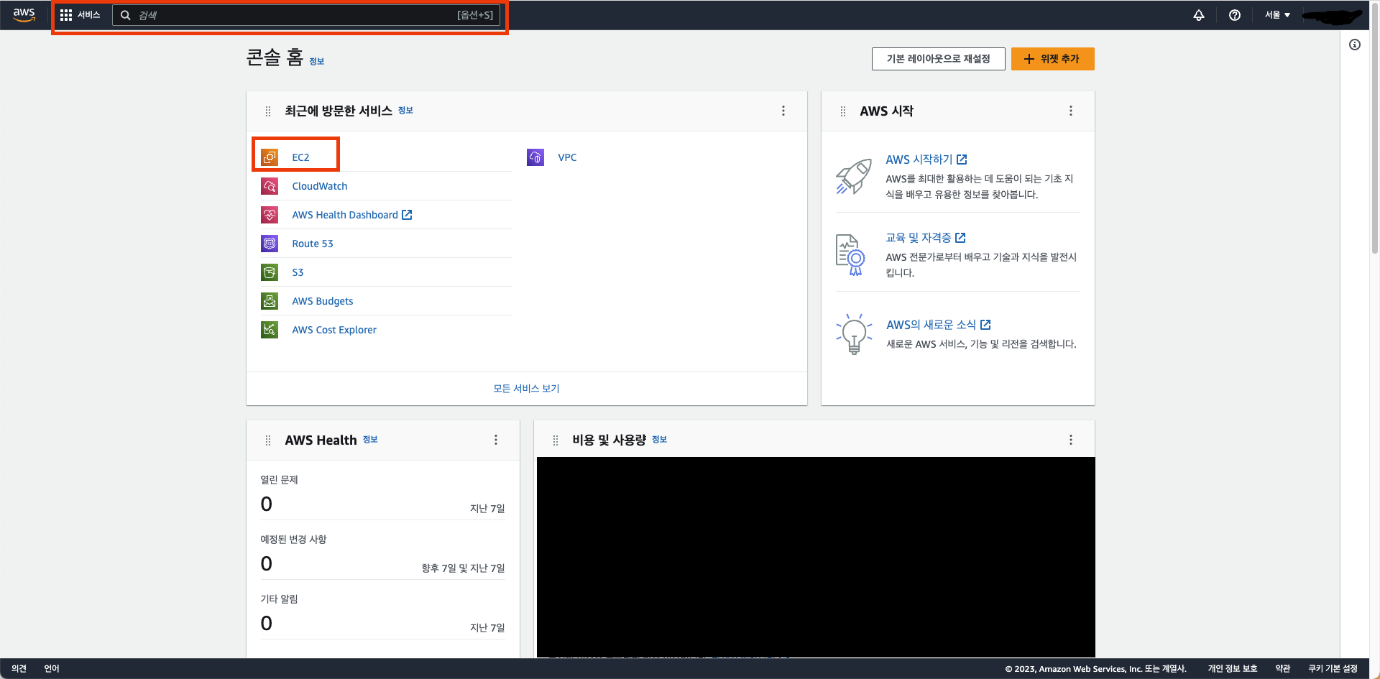Click the AWS Budgets icon
Screen dimensions: 1380x679
point(270,300)
